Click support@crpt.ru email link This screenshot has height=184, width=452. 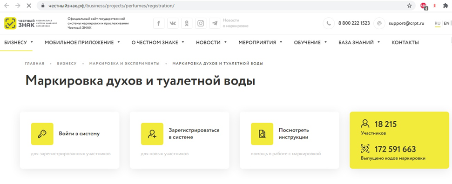point(406,23)
